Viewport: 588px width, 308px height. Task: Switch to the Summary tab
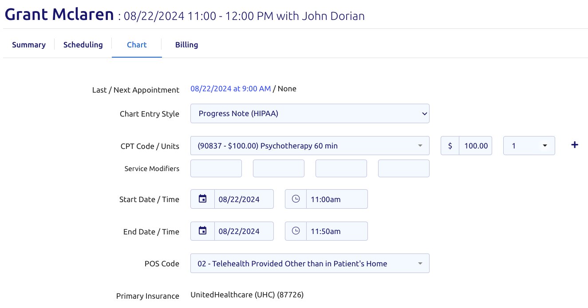click(x=29, y=45)
